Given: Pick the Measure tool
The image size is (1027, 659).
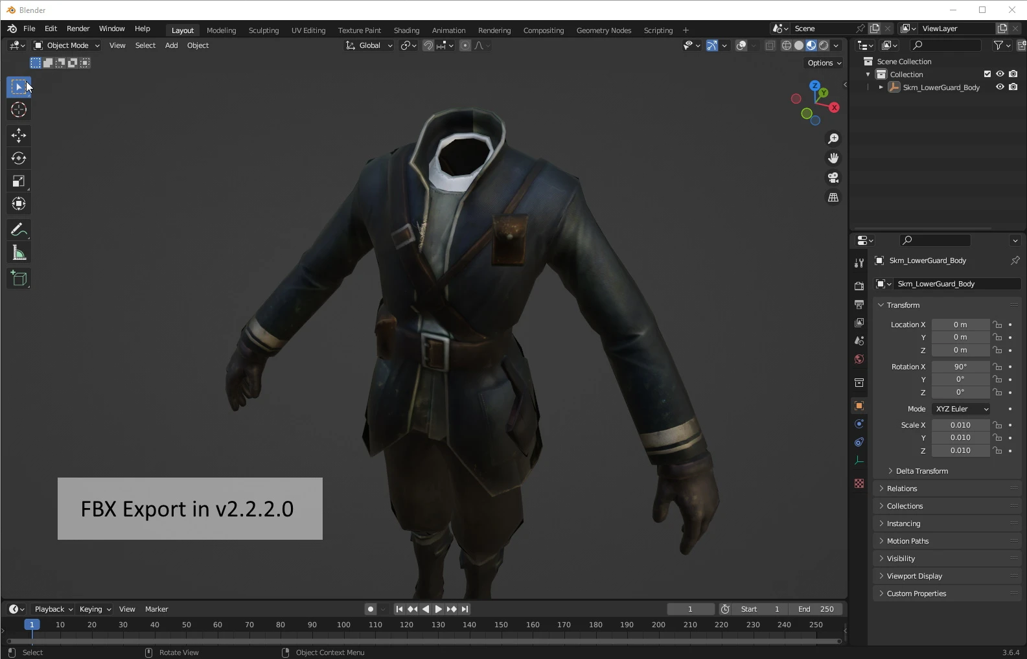Looking at the screenshot, I should (x=19, y=253).
